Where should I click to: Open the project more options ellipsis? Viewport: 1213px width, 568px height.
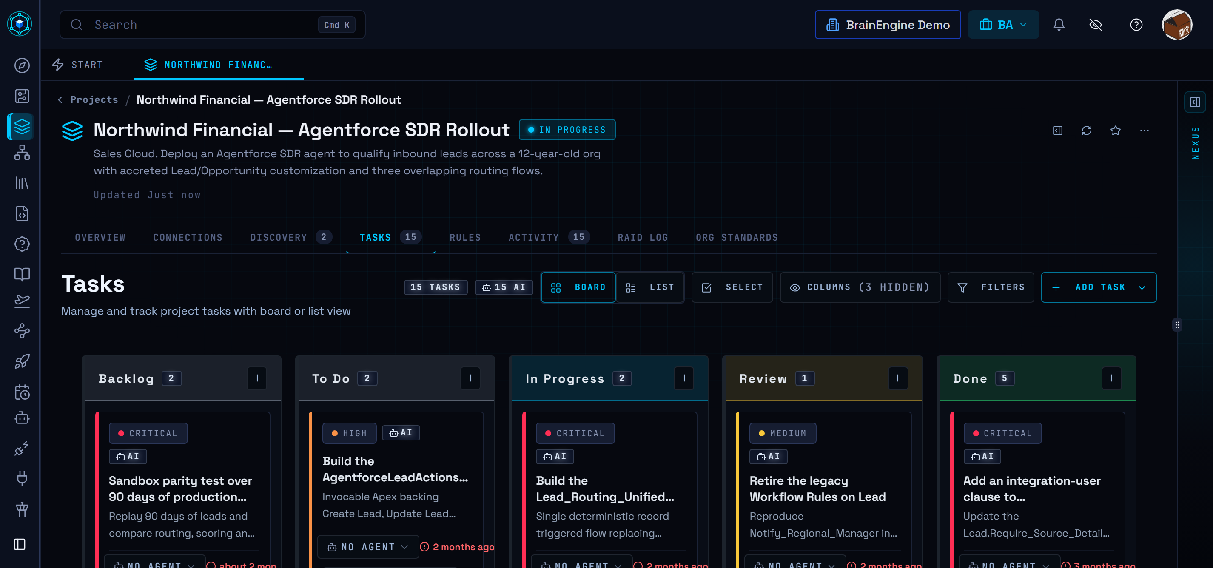1144,131
